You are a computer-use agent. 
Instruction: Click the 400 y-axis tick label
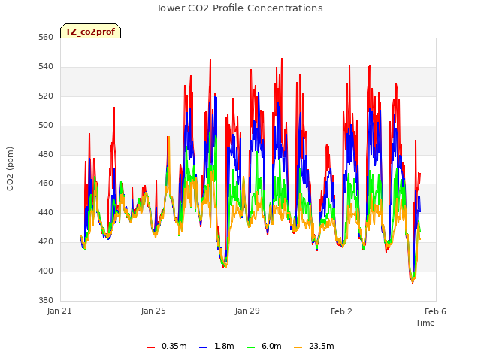tap(46, 271)
